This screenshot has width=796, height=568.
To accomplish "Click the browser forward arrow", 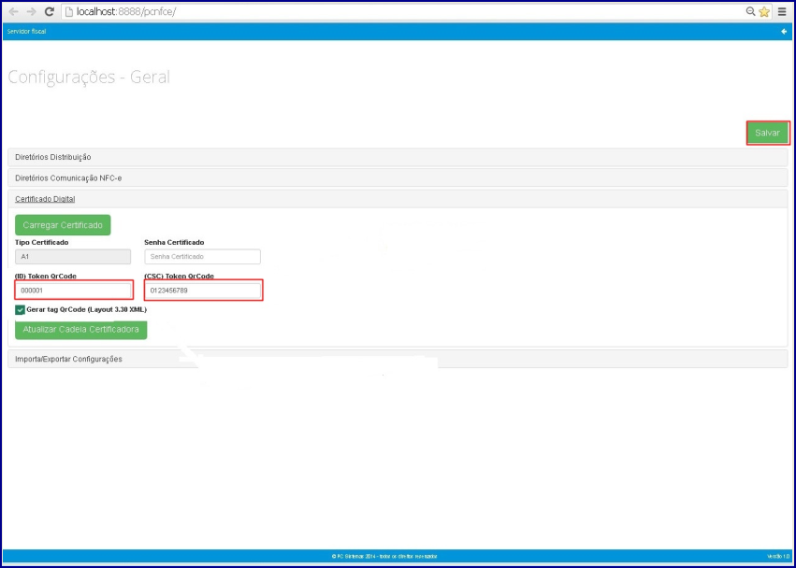I will 32,11.
